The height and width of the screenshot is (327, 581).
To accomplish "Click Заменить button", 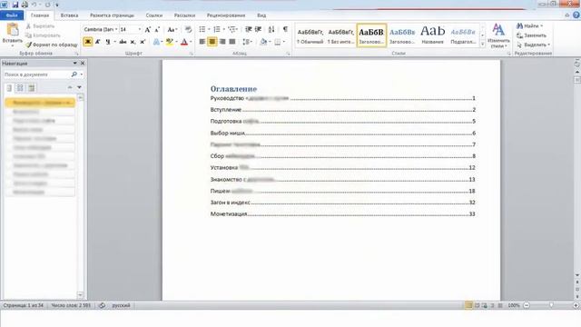I will click(x=531, y=35).
